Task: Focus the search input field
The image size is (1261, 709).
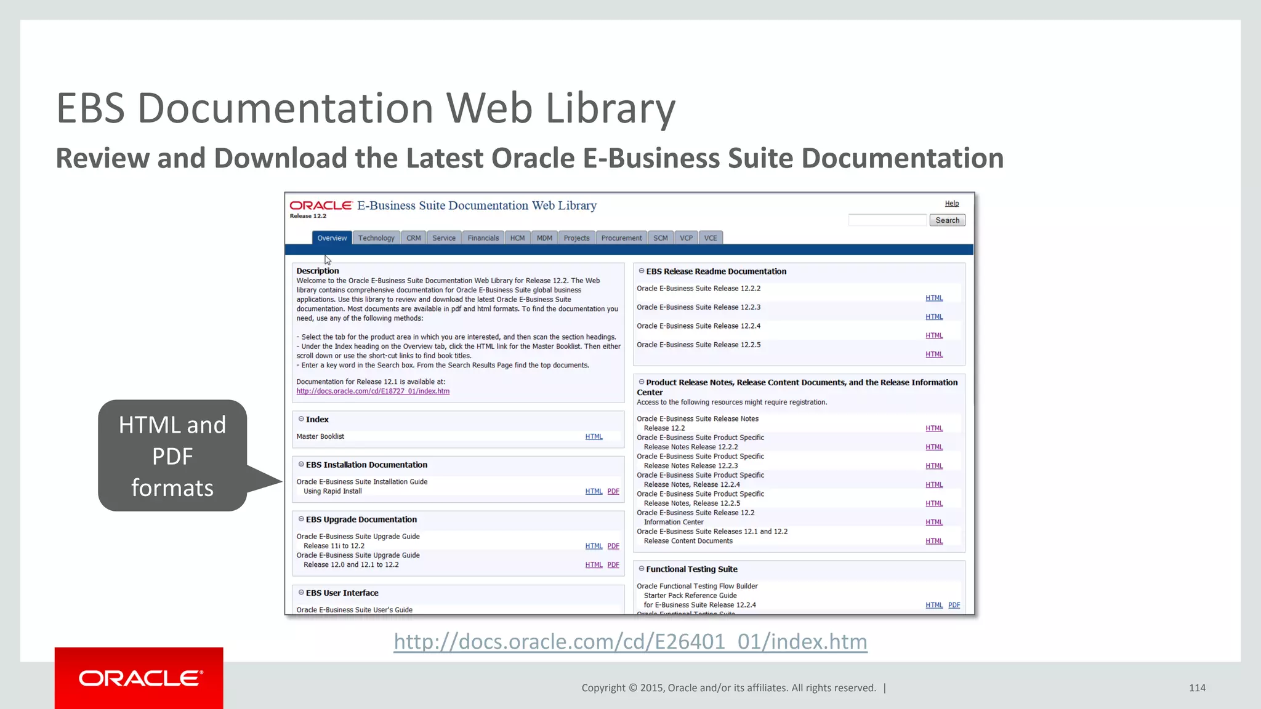Action: pos(887,220)
